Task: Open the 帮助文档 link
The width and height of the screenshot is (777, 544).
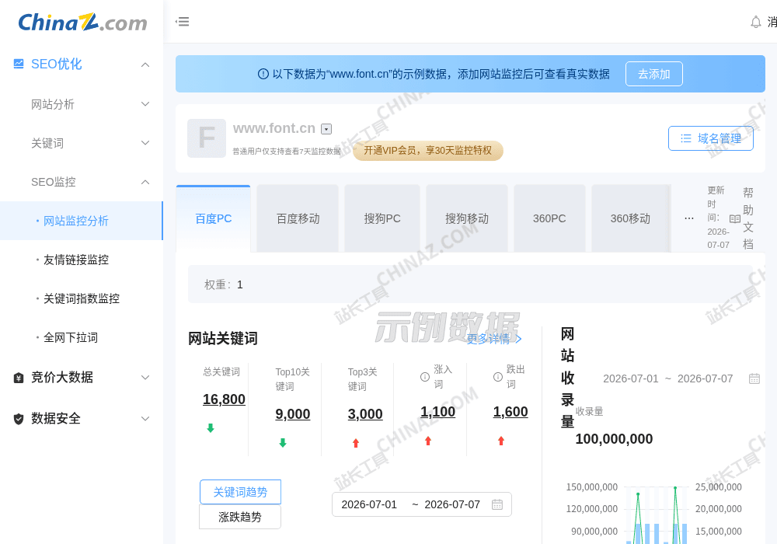Action: click(748, 218)
